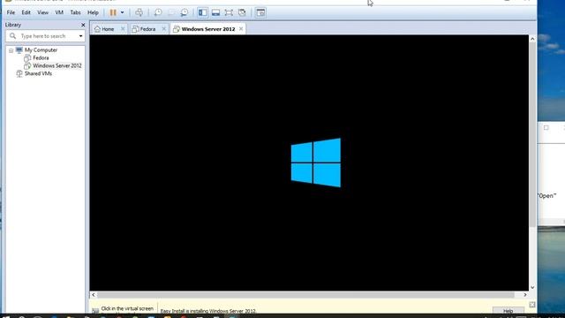
Task: Click vertical scrollbar down arrow
Action: [532, 287]
